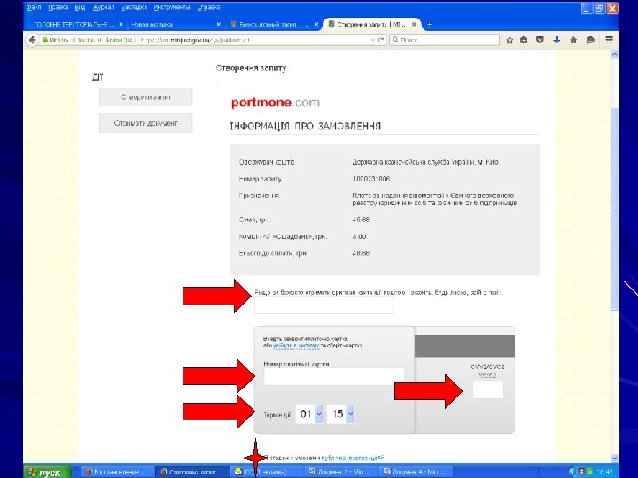Click the request number value 10E0231006
Image resolution: width=638 pixels, height=478 pixels.
click(x=371, y=179)
